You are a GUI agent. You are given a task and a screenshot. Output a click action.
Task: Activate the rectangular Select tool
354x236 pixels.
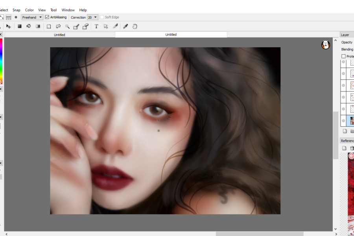(x=49, y=26)
